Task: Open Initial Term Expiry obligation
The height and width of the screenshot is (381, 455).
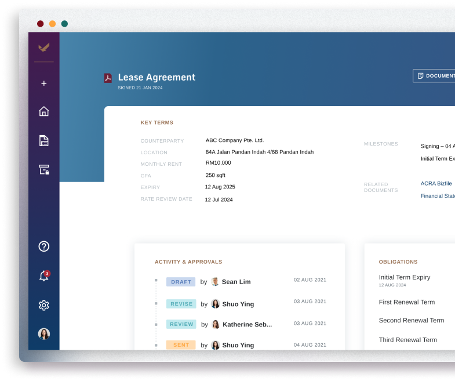Action: tap(405, 277)
